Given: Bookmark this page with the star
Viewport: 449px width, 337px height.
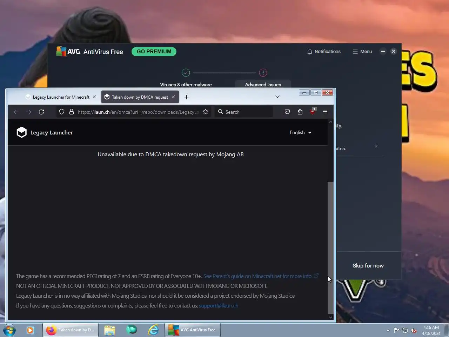Looking at the screenshot, I should [206, 112].
